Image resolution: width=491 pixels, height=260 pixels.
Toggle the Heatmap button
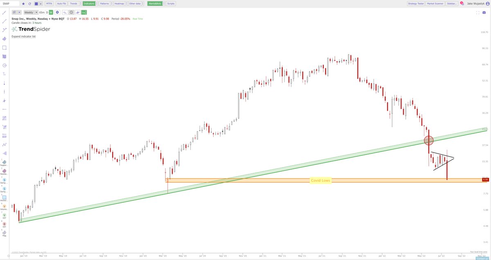[119, 4]
